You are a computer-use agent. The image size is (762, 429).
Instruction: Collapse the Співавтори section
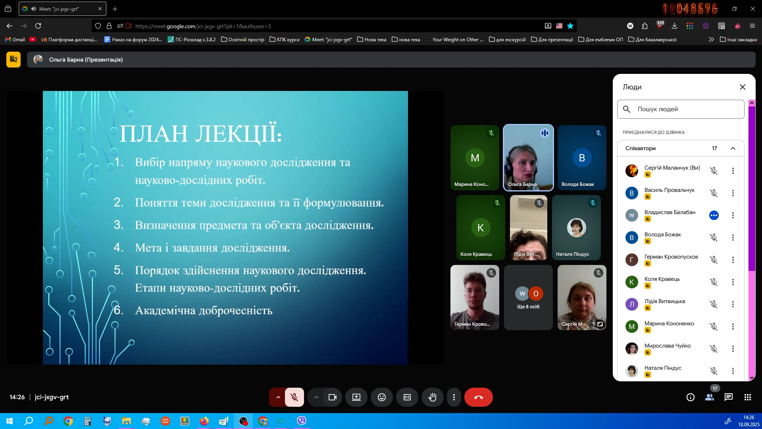point(733,148)
